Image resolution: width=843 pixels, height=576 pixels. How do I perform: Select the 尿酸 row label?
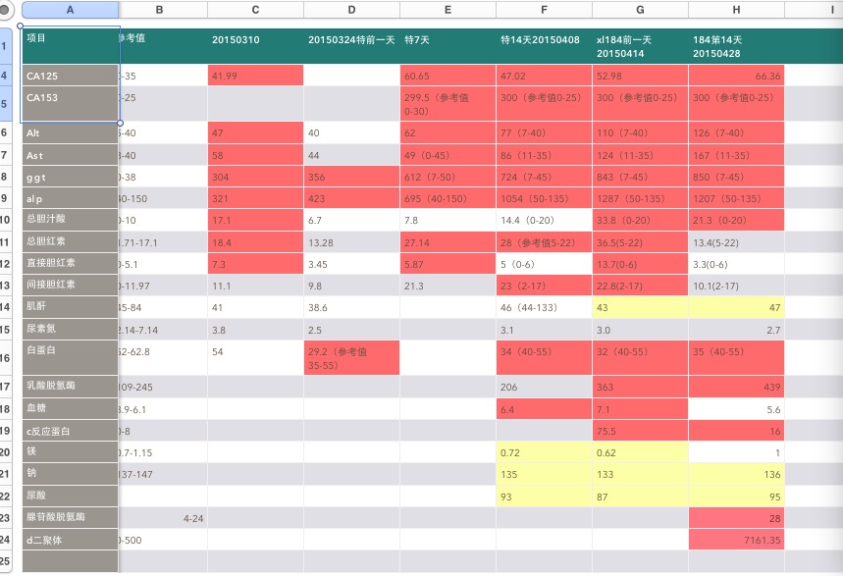tap(71, 497)
